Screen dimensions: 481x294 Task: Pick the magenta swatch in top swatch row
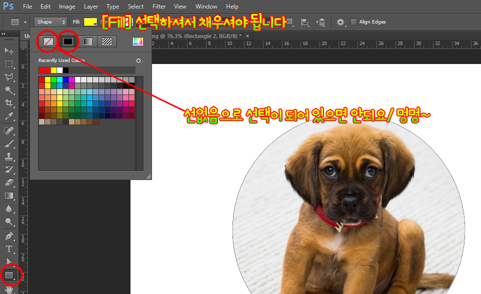pyautogui.click(x=71, y=80)
